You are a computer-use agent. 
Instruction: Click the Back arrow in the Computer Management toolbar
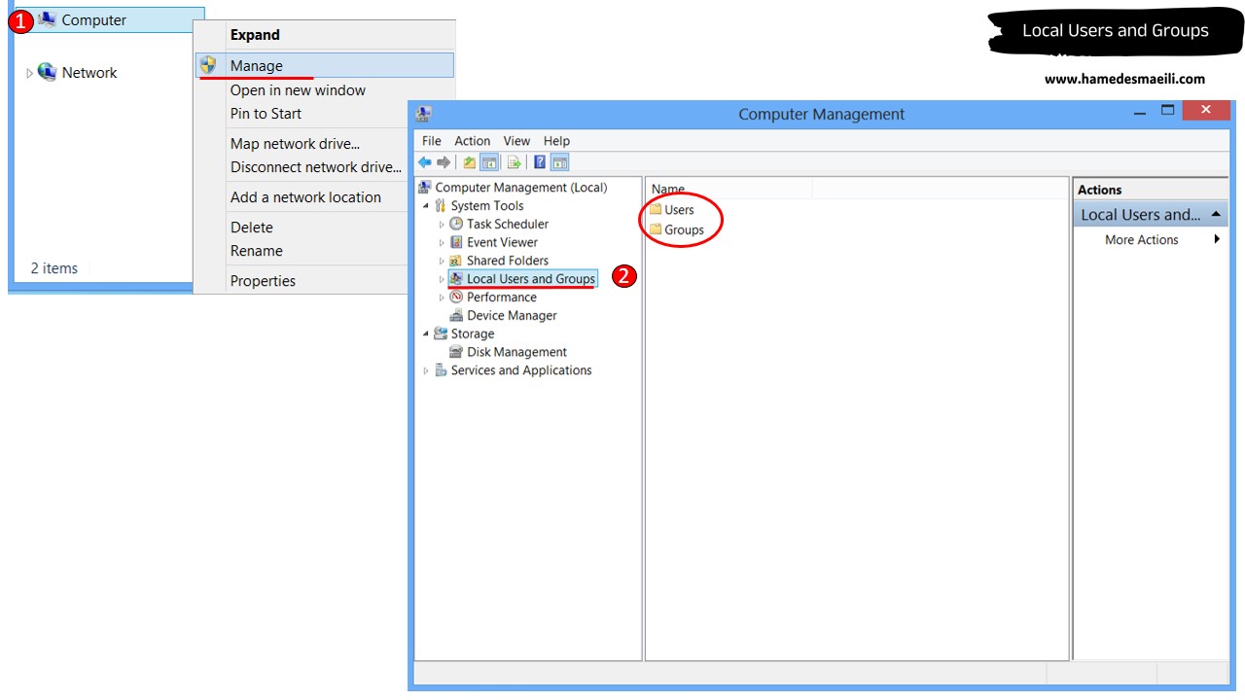click(425, 162)
